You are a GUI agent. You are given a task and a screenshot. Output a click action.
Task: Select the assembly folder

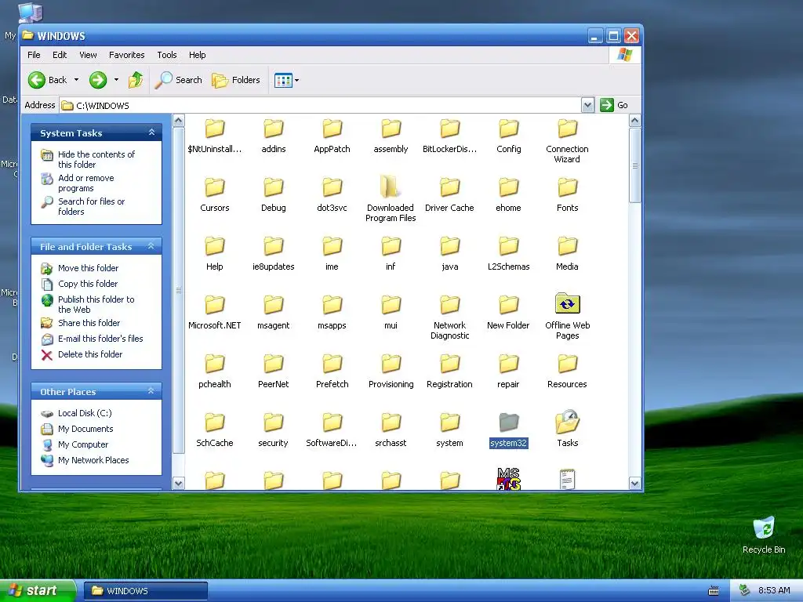(391, 136)
